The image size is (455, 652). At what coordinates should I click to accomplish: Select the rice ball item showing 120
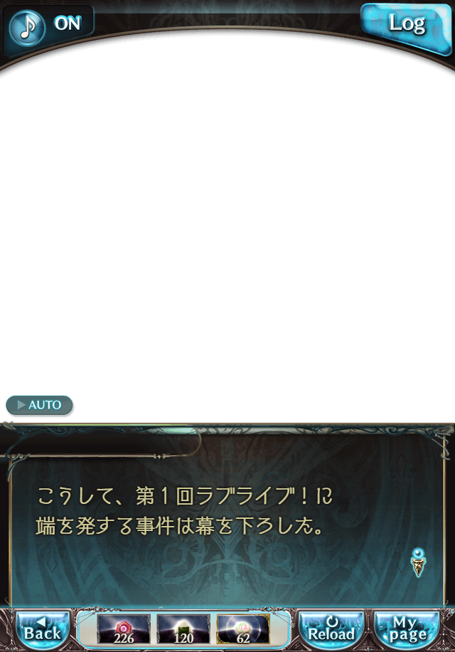click(x=183, y=629)
